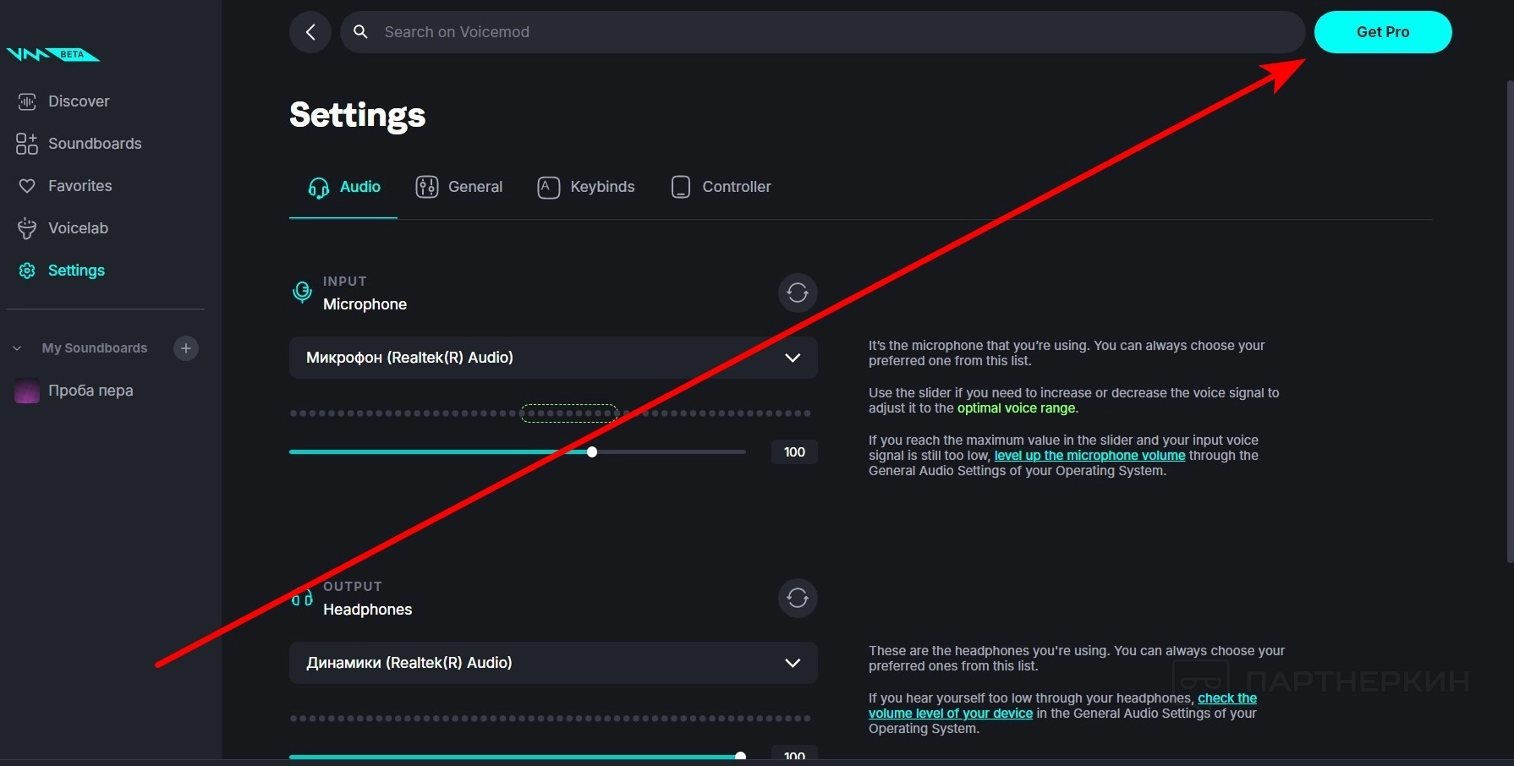Screen dimensions: 1514x766
Task: Open Voicelab from the sidebar
Action: (78, 228)
